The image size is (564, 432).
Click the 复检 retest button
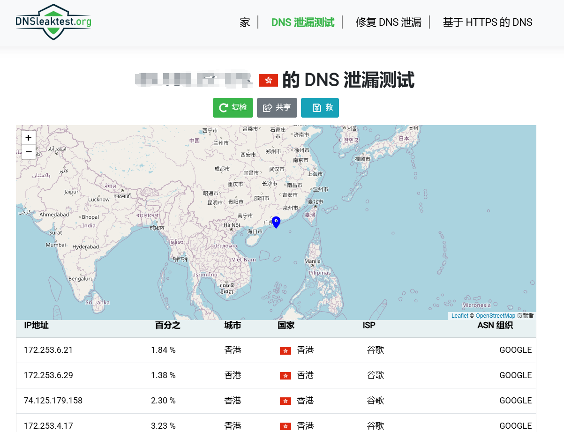coord(233,108)
